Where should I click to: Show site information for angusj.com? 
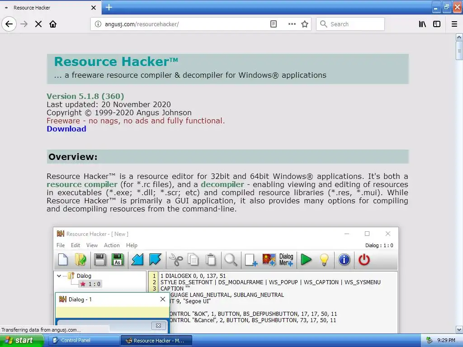pyautogui.click(x=98, y=24)
